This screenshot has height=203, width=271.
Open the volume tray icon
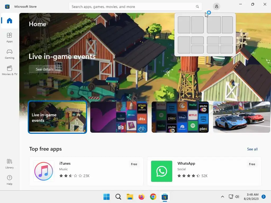coord(237,197)
